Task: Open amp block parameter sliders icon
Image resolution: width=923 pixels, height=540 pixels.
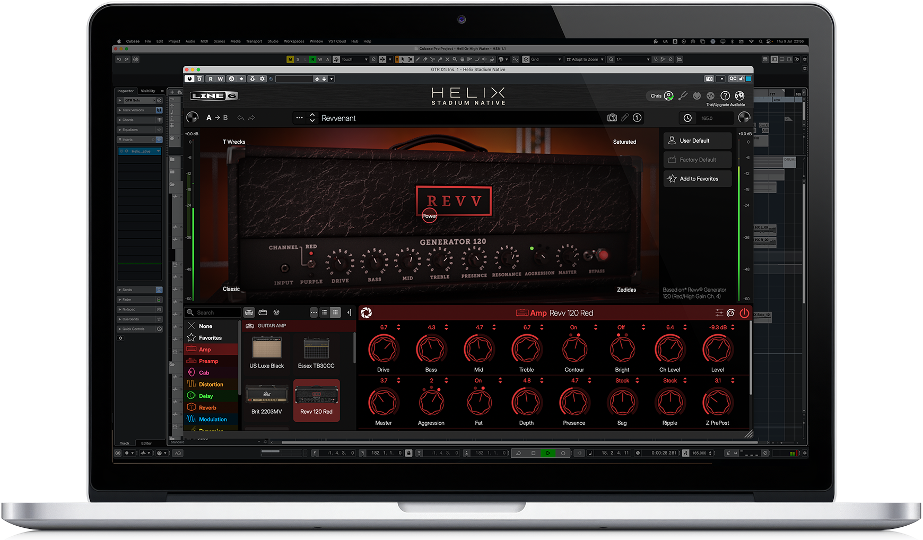Action: [x=719, y=313]
